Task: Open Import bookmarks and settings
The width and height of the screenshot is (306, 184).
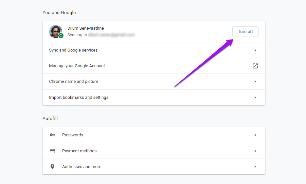Action: 154,98
